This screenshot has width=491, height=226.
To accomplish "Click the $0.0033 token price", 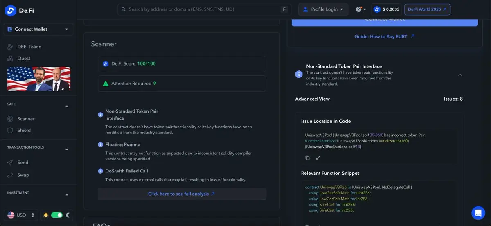I will click(x=386, y=9).
